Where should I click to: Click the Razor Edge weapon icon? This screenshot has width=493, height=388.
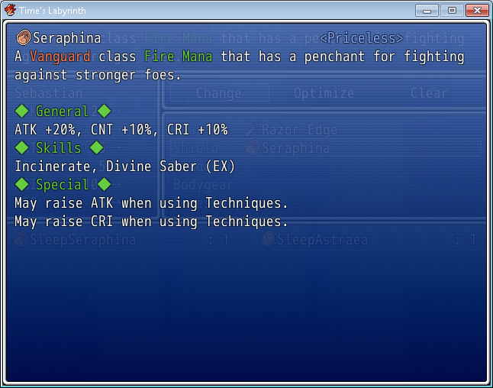253,130
